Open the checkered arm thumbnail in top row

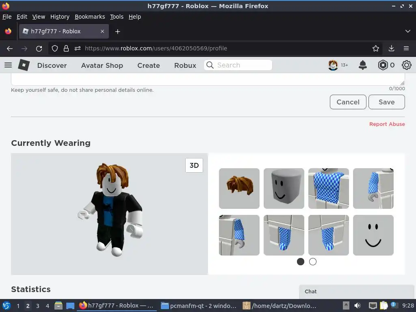coord(373,188)
